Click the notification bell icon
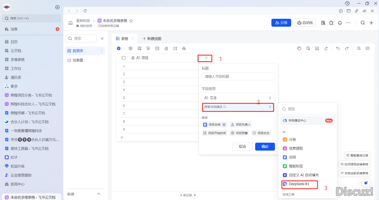The height and width of the screenshot is (200, 379). tap(340, 23)
